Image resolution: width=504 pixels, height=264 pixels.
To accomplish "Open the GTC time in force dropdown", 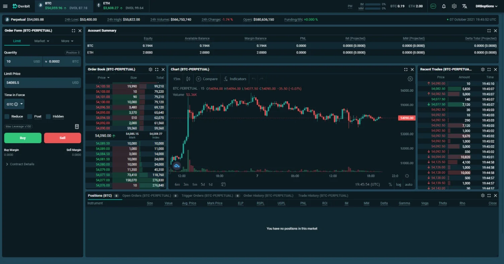I will (14, 104).
